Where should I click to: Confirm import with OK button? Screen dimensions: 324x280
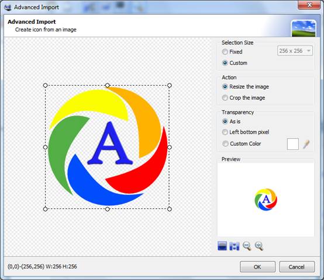pos(257,267)
